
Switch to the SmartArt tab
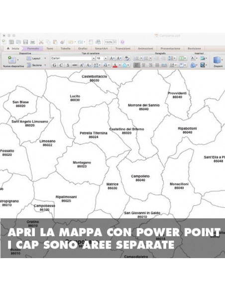[102, 49]
